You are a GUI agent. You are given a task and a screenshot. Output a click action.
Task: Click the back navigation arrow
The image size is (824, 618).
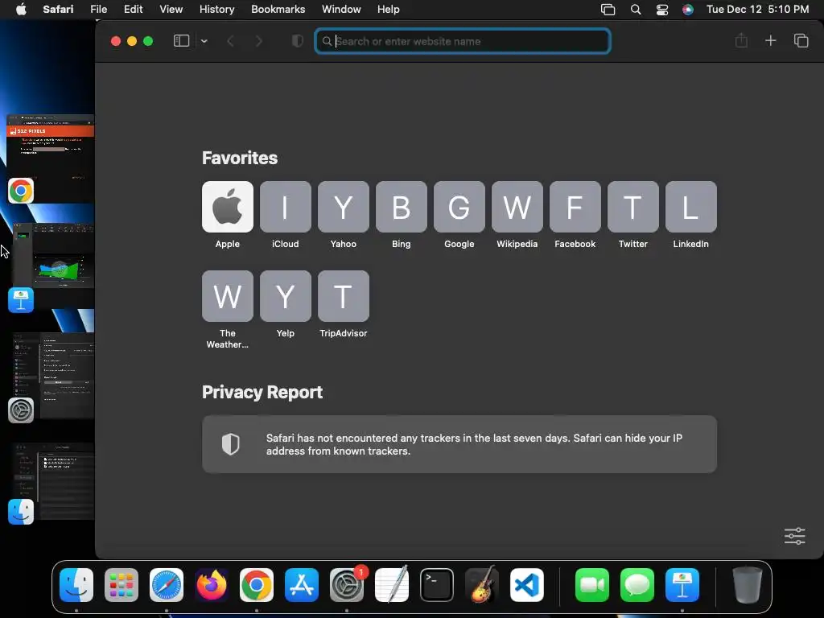click(230, 41)
